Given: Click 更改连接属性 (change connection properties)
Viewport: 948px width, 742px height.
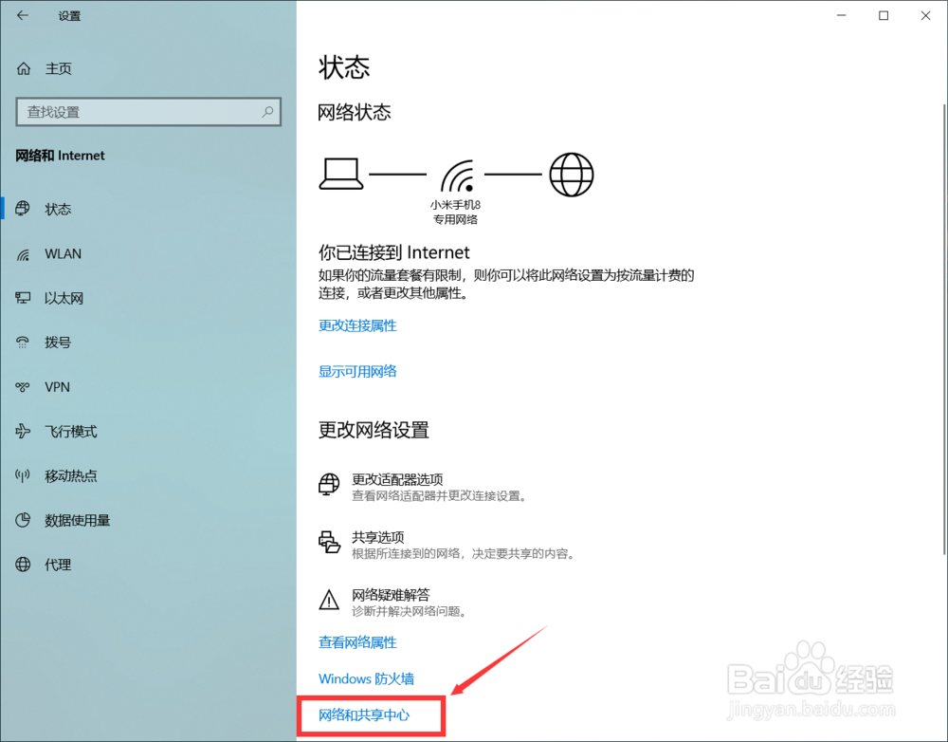Looking at the screenshot, I should tap(357, 325).
